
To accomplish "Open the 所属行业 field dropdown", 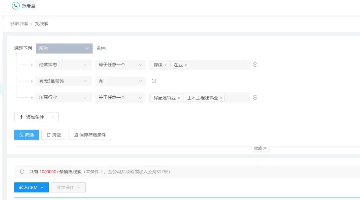I will coord(64,97).
